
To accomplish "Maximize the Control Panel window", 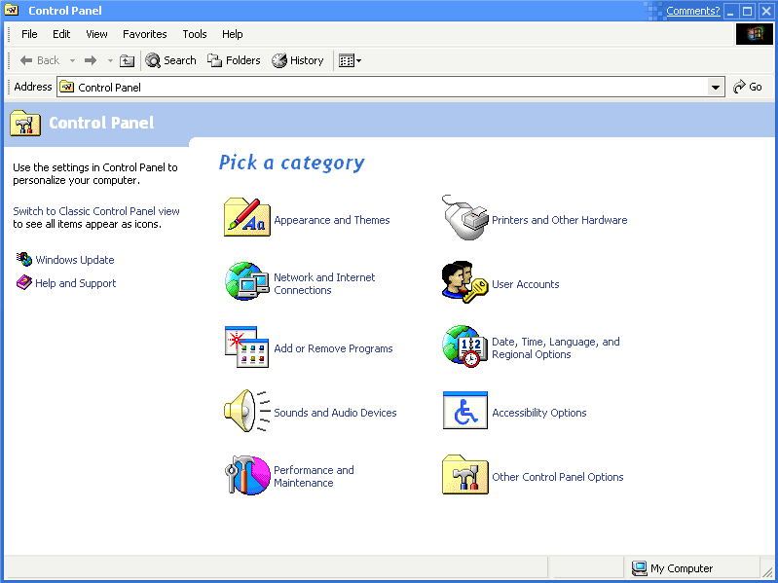I will (x=748, y=11).
